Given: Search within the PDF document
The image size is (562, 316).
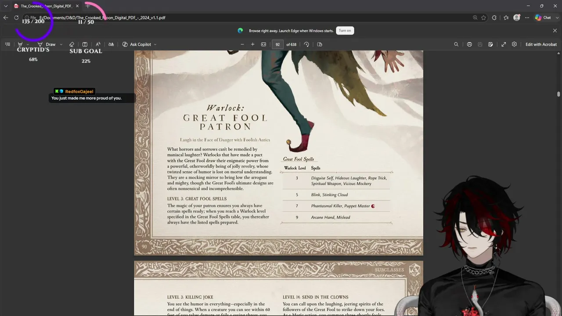Looking at the screenshot, I should 456,44.
